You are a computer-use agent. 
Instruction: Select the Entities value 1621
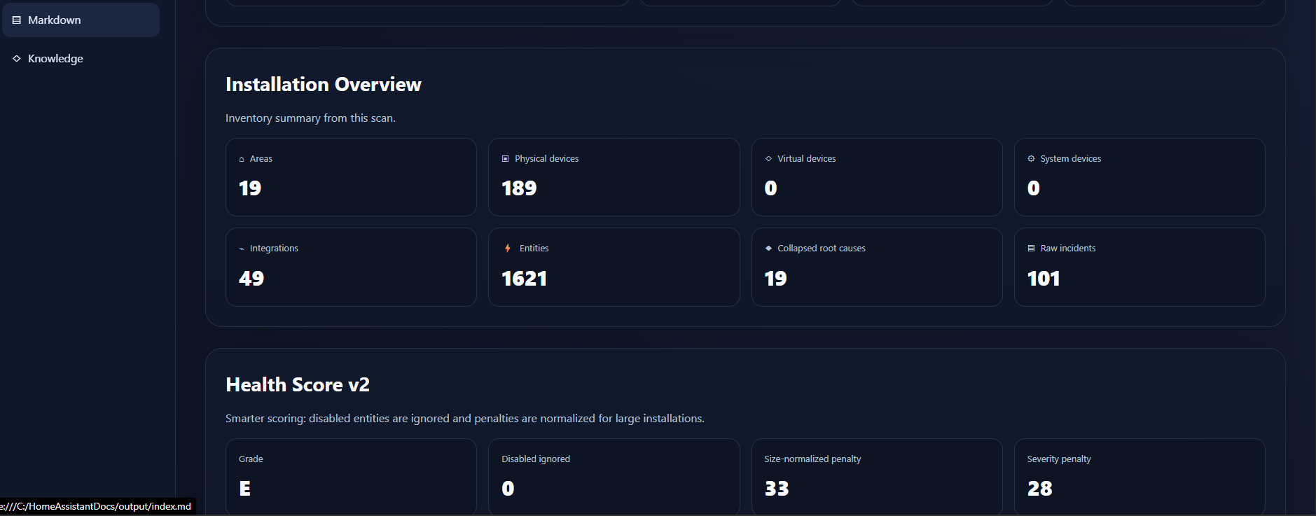click(524, 279)
